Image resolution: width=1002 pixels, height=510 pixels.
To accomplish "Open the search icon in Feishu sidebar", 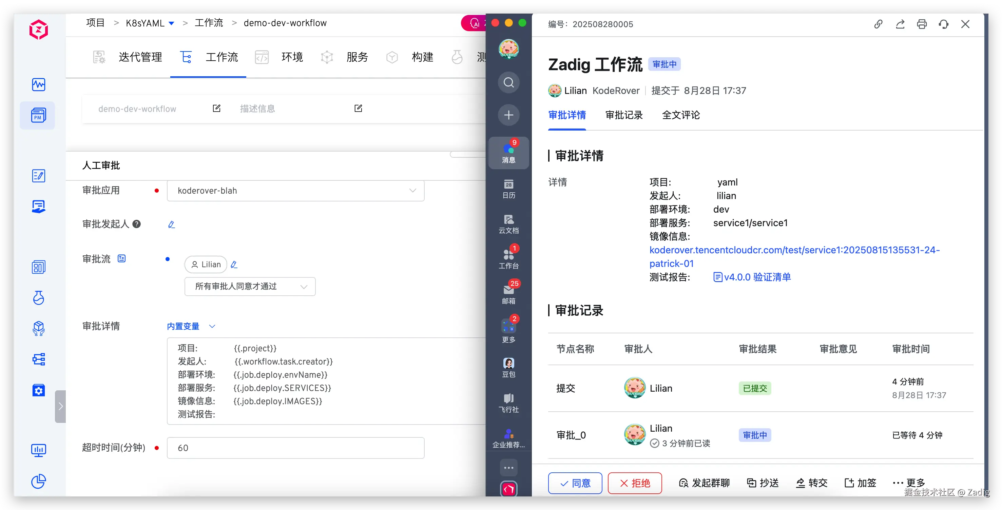I will pos(508,82).
